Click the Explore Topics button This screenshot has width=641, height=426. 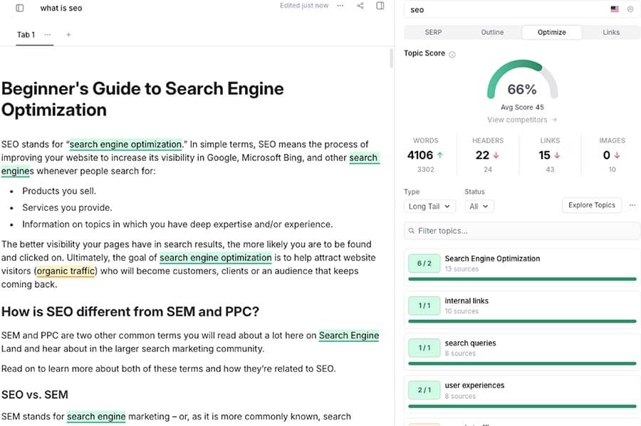[591, 205]
